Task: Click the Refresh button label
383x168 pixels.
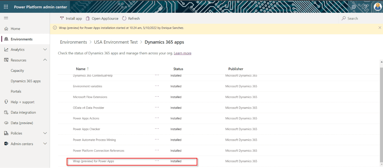Action: pos(134,18)
